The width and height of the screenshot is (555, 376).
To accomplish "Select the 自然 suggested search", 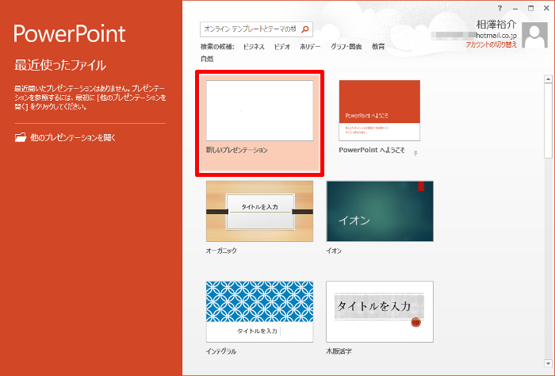I will point(207,59).
